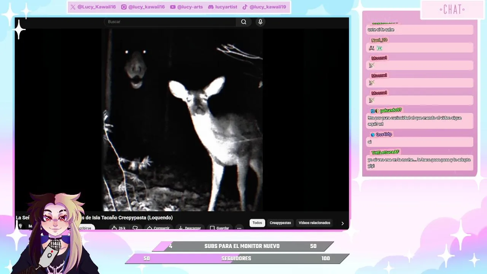Click the YouTube handle @lucy-arts
This screenshot has width=487, height=274.
pyautogui.click(x=186, y=7)
